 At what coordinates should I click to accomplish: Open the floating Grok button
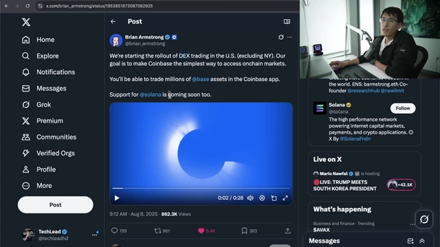424,219
